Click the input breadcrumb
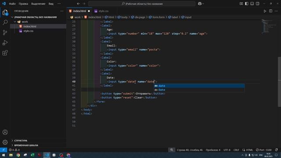 click(188, 17)
